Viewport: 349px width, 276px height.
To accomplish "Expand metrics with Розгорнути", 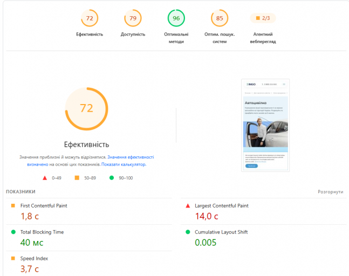I will click(330, 192).
